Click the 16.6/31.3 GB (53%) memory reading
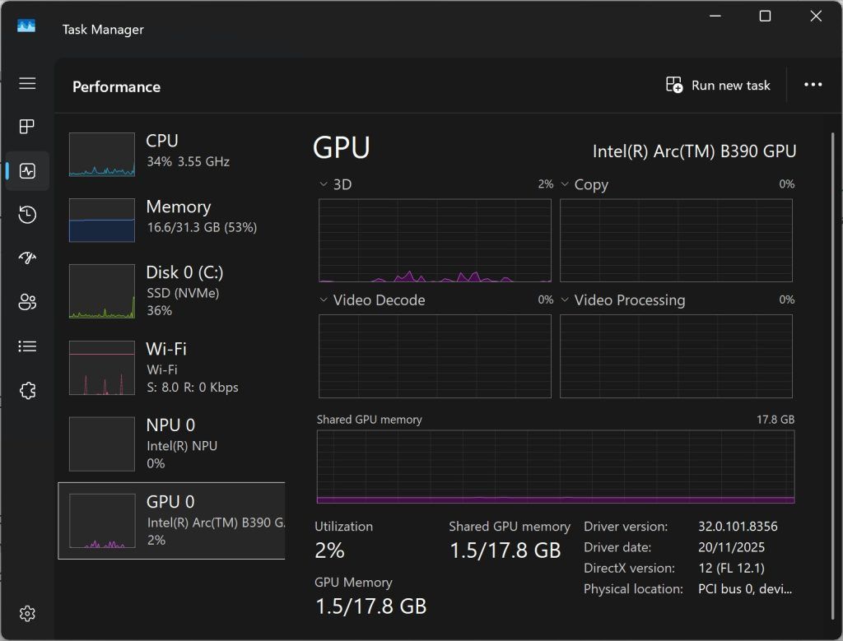 pos(202,227)
